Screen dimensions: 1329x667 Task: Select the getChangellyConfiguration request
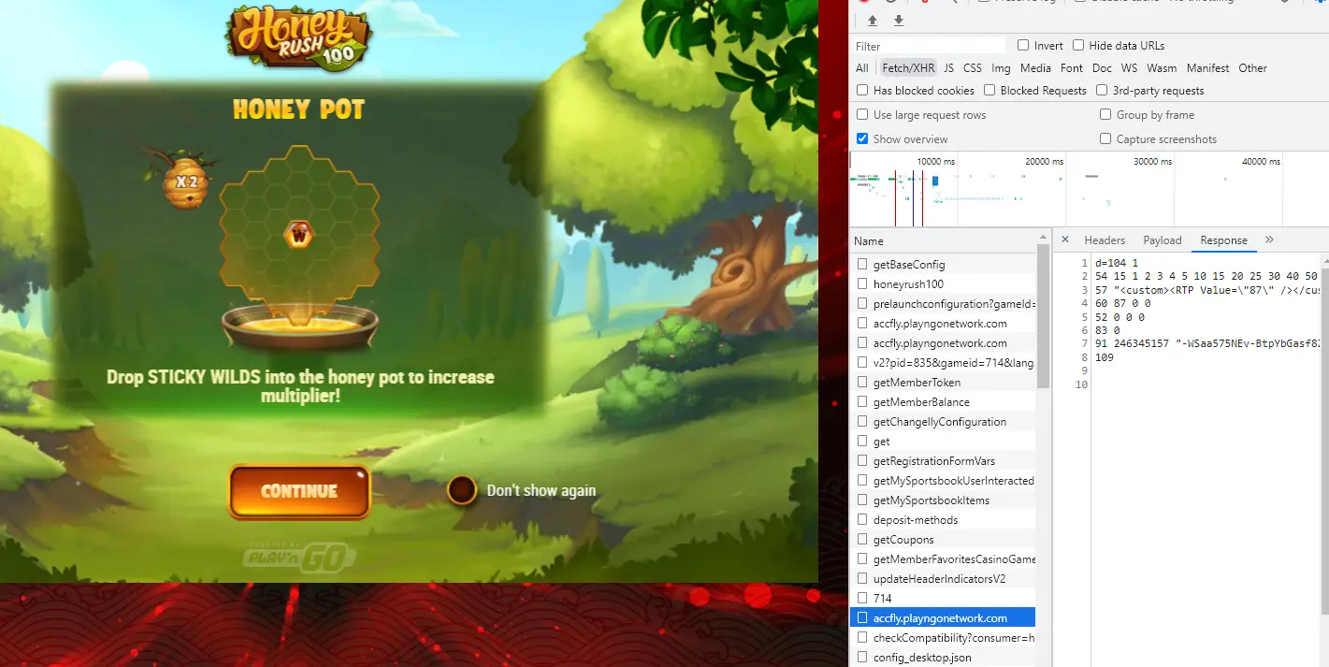[x=943, y=422]
